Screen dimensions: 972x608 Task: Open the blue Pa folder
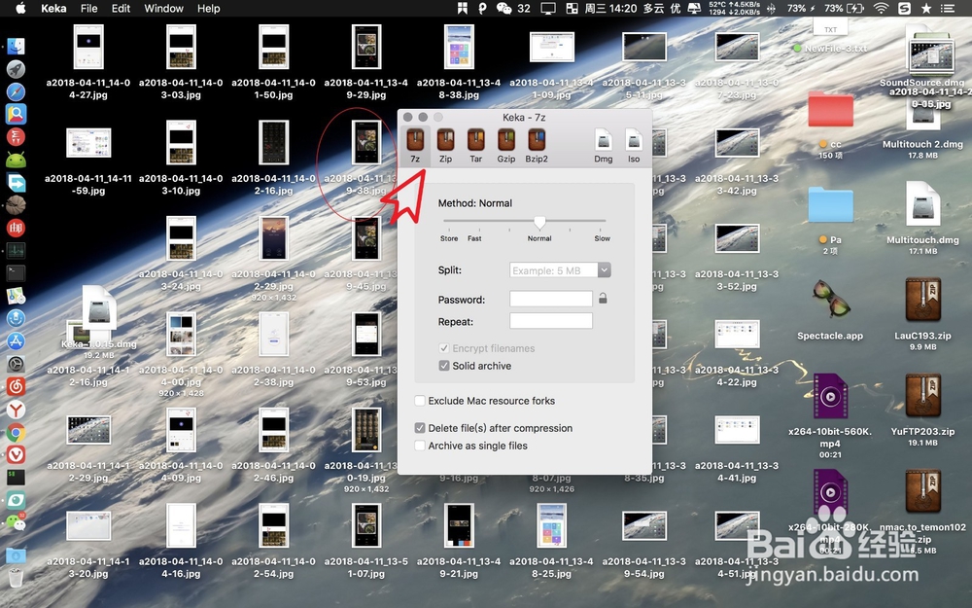[831, 204]
